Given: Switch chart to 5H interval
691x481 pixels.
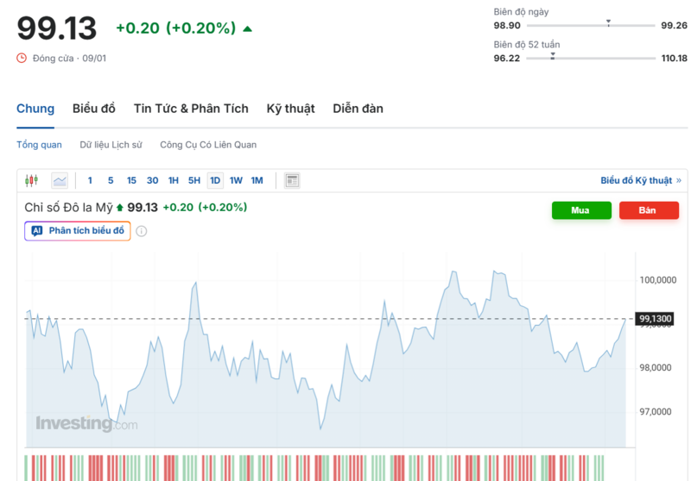Looking at the screenshot, I should (194, 180).
